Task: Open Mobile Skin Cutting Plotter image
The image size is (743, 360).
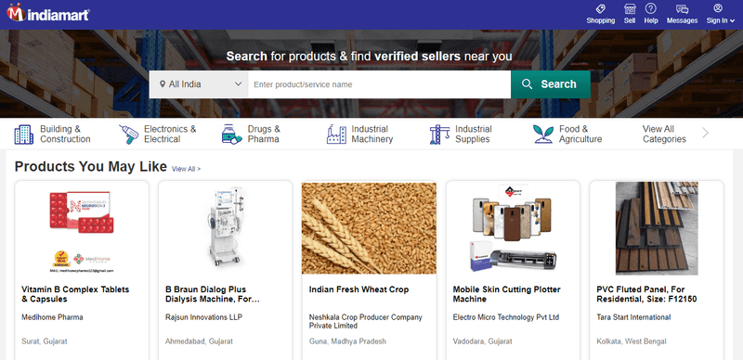Action: click(x=513, y=228)
